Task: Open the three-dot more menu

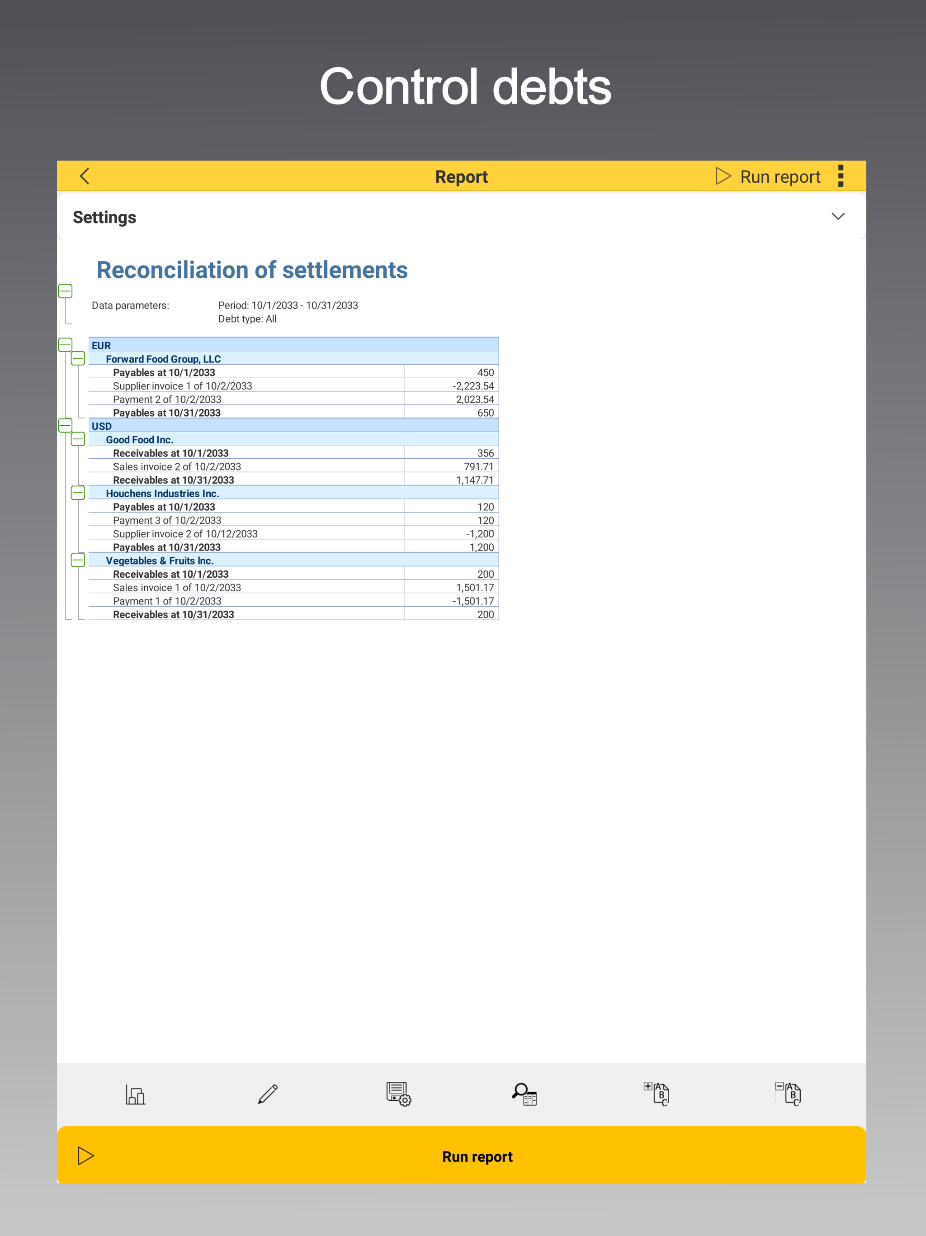Action: point(841,176)
